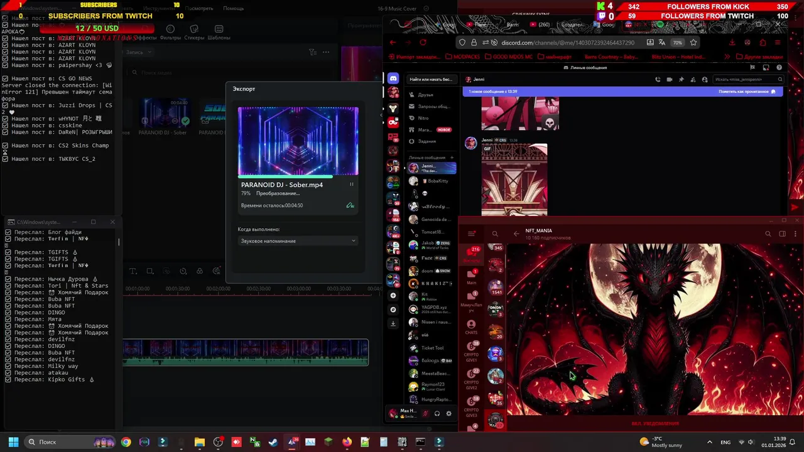Open the 'Запись' dropdown in the editor
This screenshot has height=452, width=804.
point(138,52)
